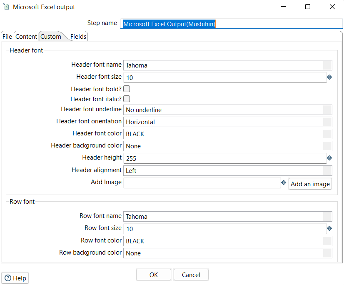Click the Excel output window title icon
The image size is (344, 285).
[6, 7]
